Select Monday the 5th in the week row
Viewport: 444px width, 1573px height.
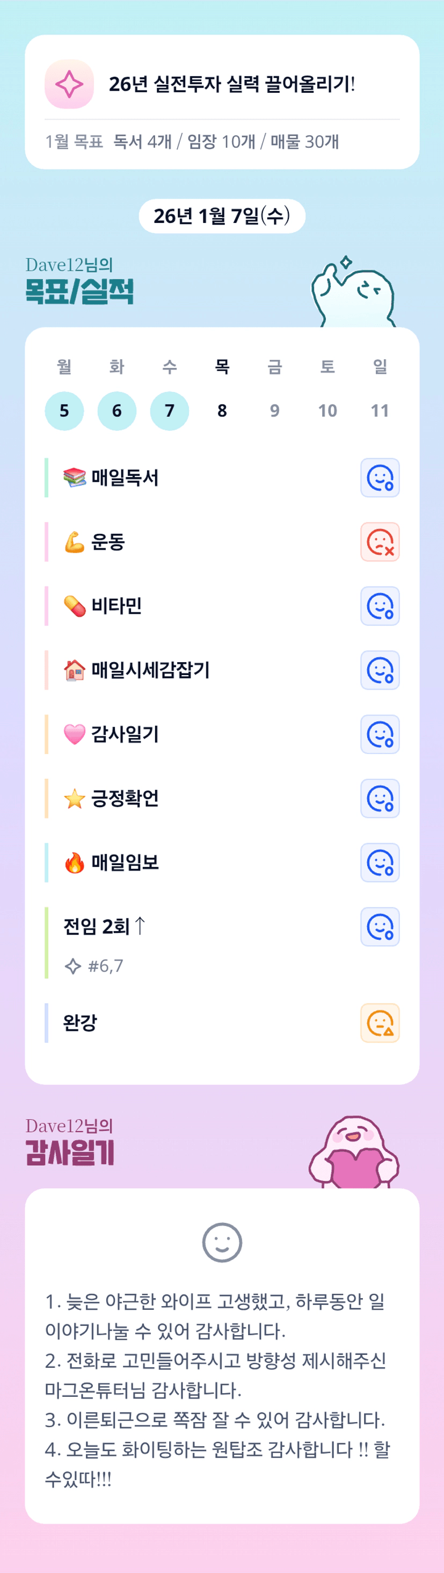(64, 411)
